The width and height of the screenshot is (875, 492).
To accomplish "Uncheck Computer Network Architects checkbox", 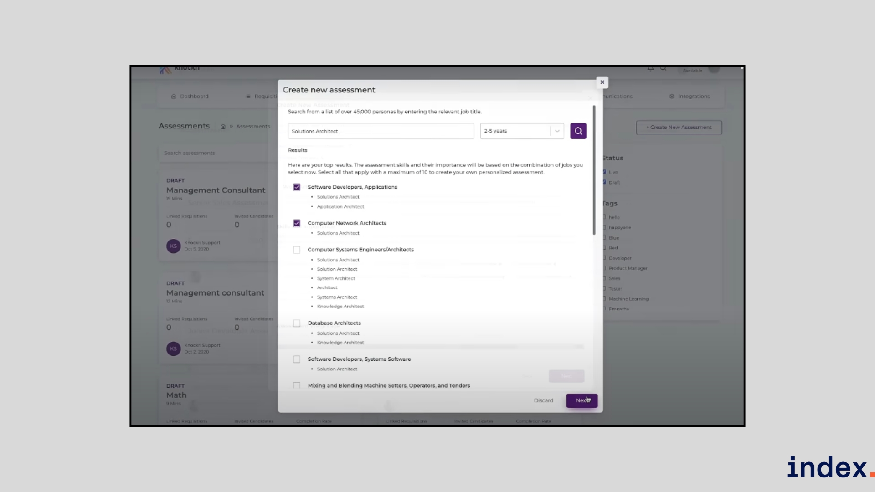I will 297,223.
